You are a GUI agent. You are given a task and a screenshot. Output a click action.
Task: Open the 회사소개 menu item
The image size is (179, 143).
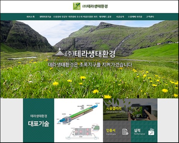coord(30,17)
